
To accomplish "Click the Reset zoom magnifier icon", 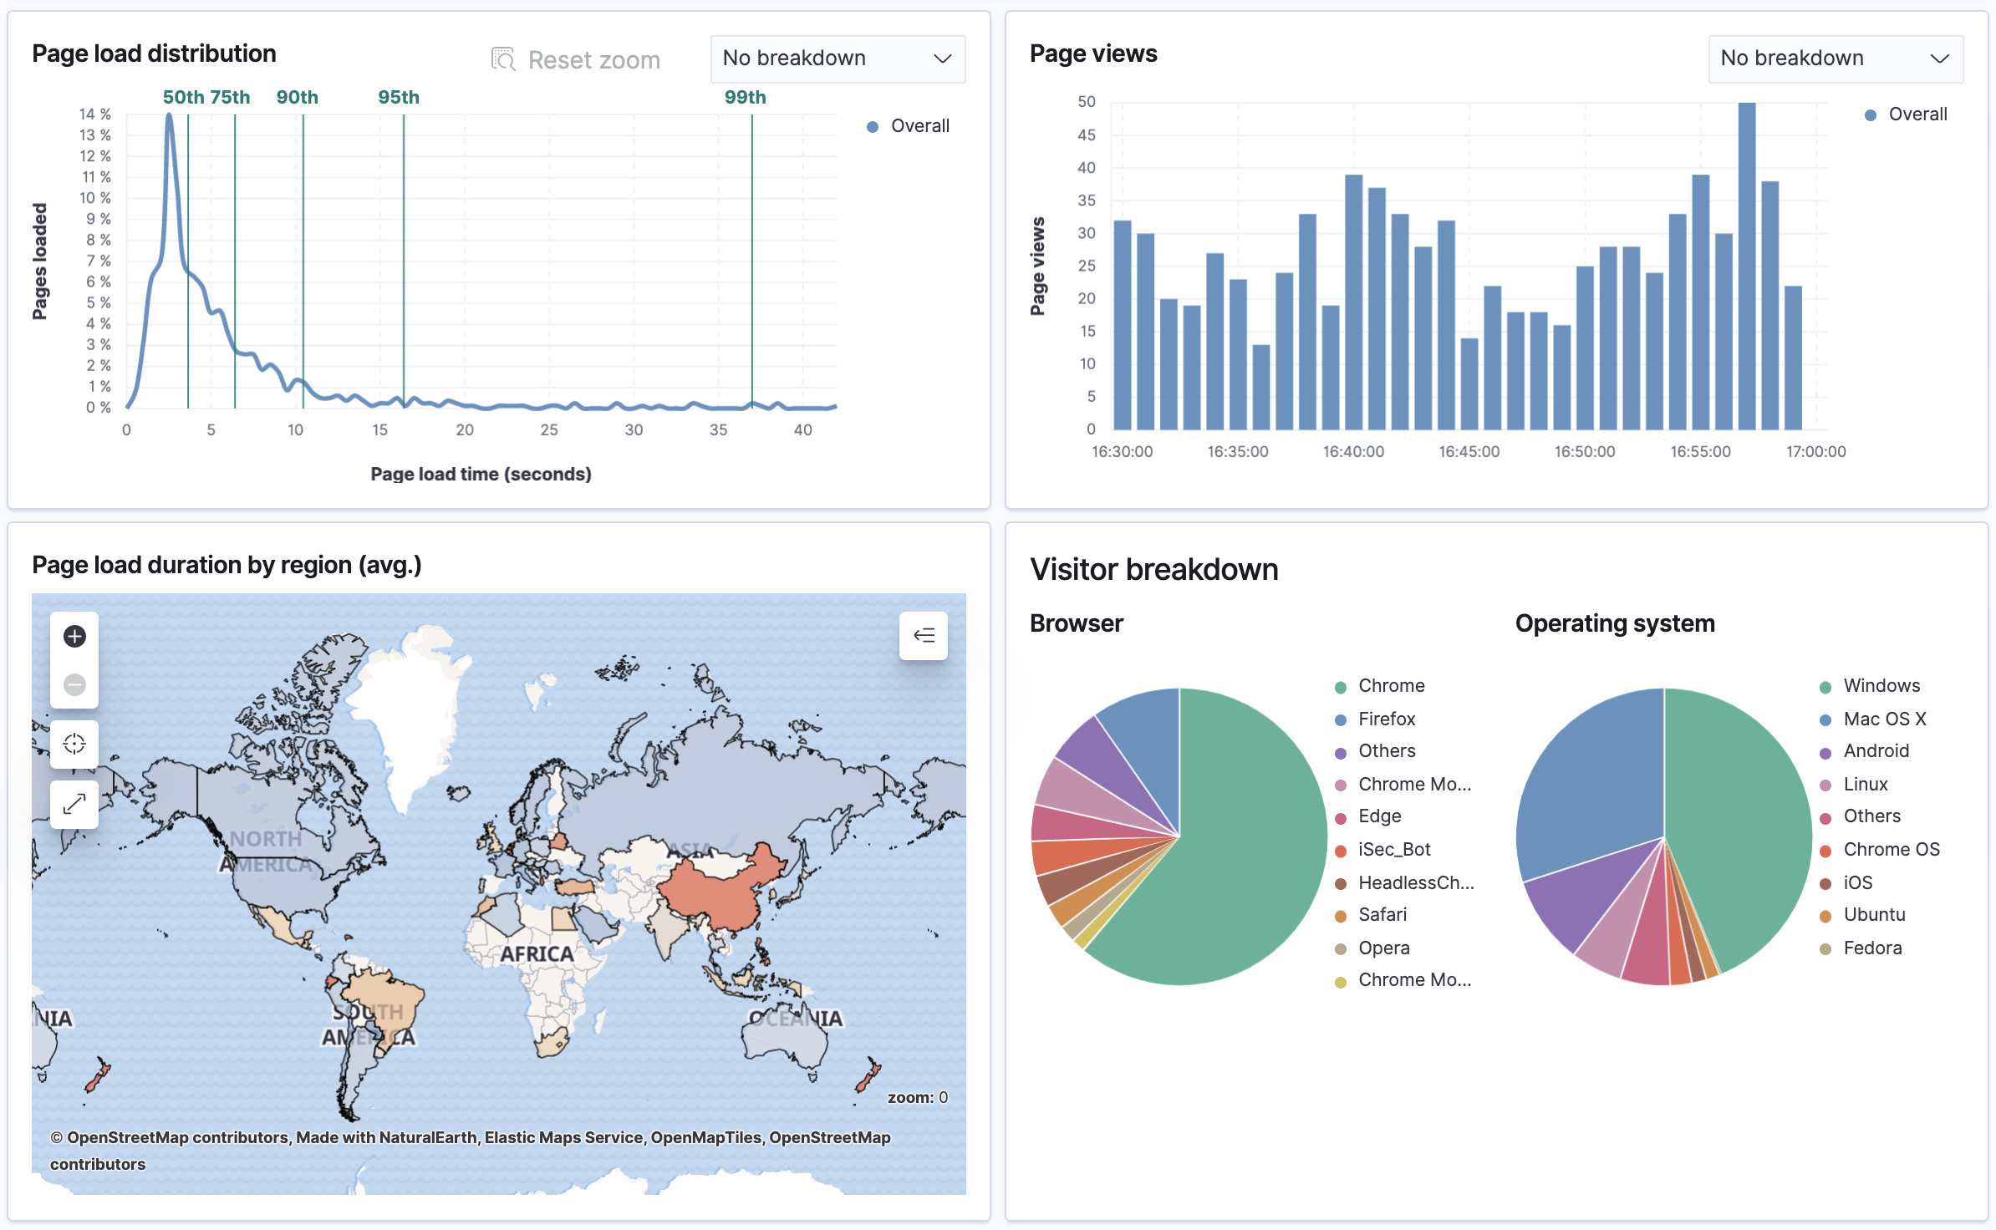I will [503, 58].
